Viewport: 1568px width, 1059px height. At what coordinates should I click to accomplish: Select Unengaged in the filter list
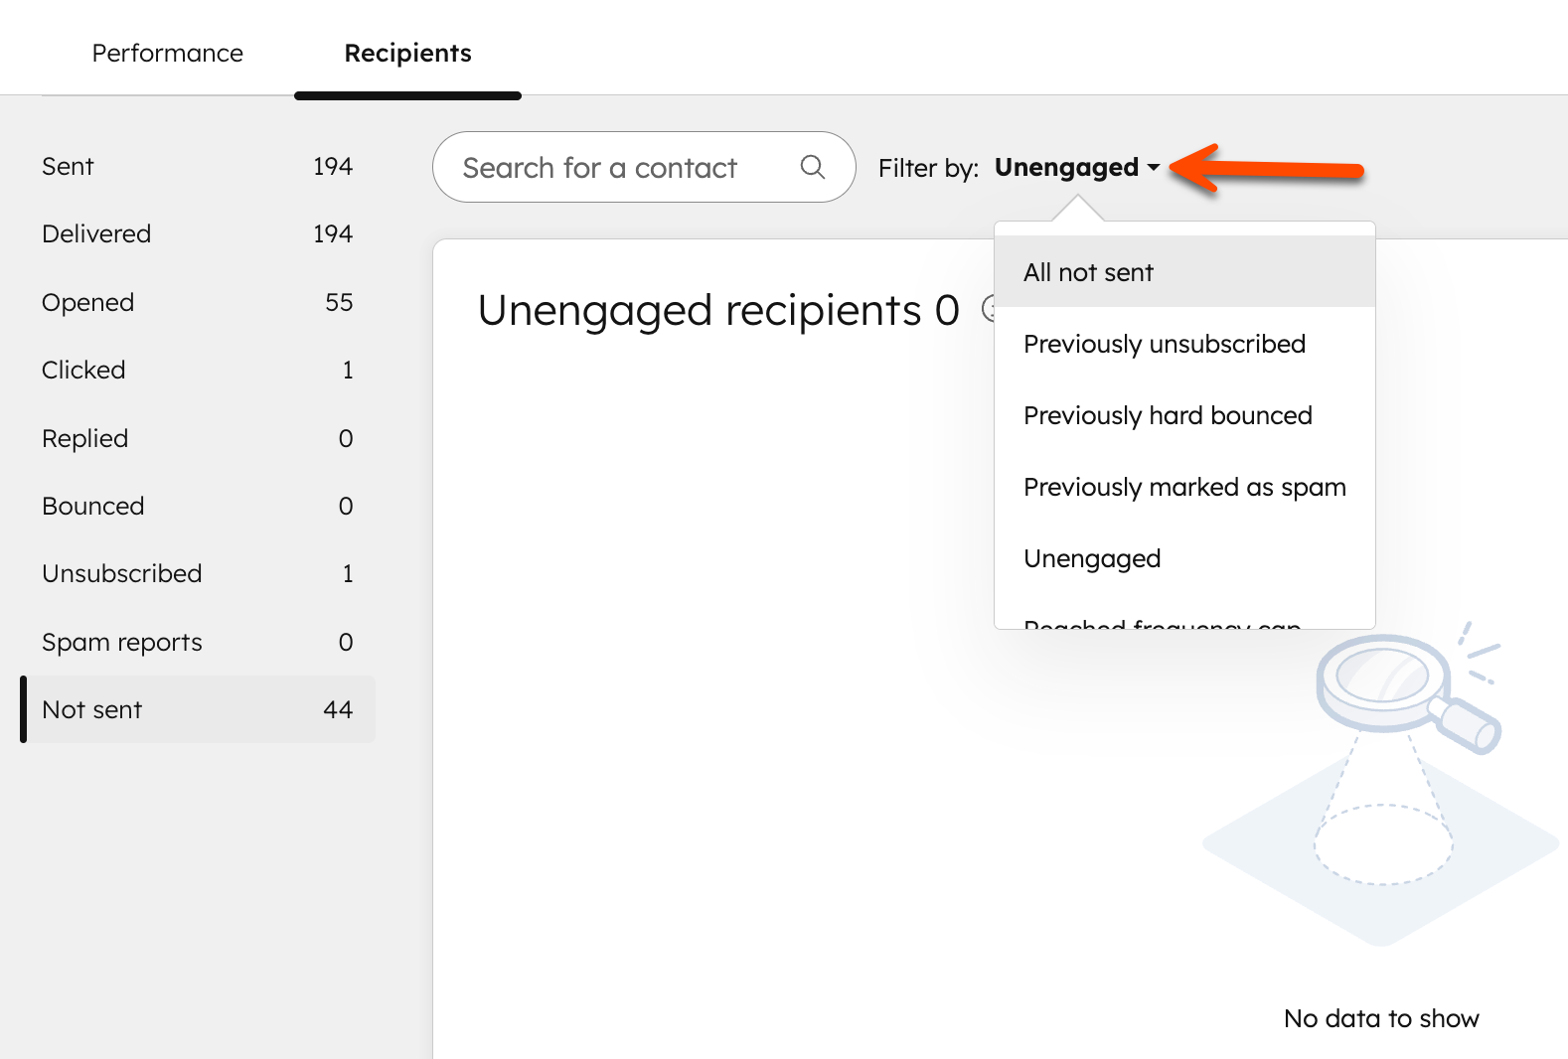point(1091,558)
